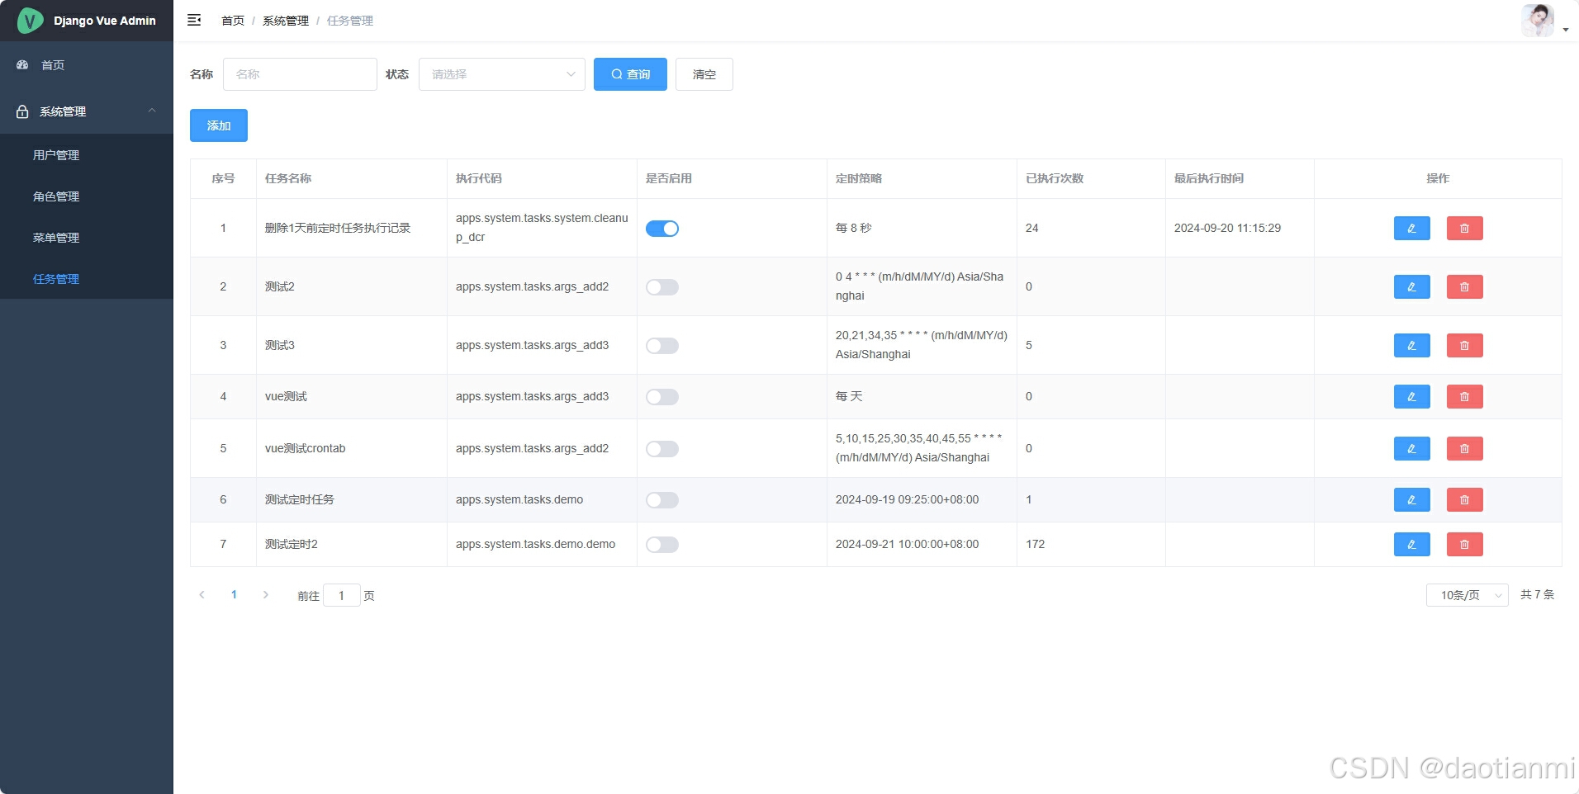Edit the 测试3 task row
The width and height of the screenshot is (1579, 794).
pos(1411,345)
